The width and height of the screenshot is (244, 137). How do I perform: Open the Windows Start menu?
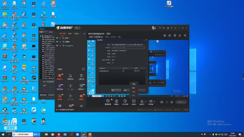point(3,134)
